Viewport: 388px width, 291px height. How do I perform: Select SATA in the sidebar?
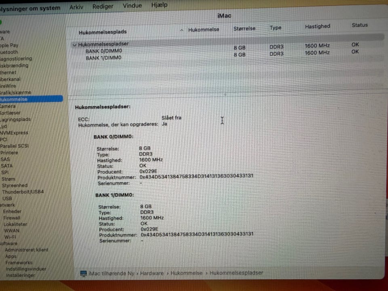point(7,166)
